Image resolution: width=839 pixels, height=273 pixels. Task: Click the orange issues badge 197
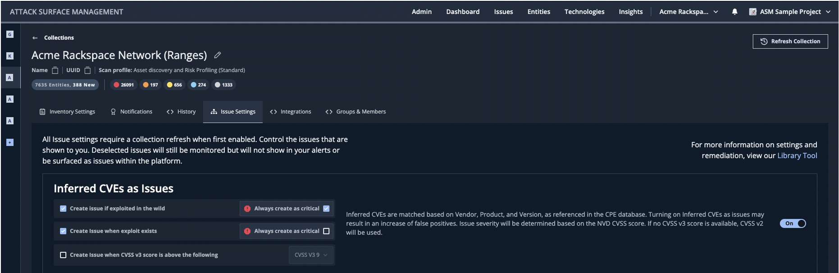point(150,85)
